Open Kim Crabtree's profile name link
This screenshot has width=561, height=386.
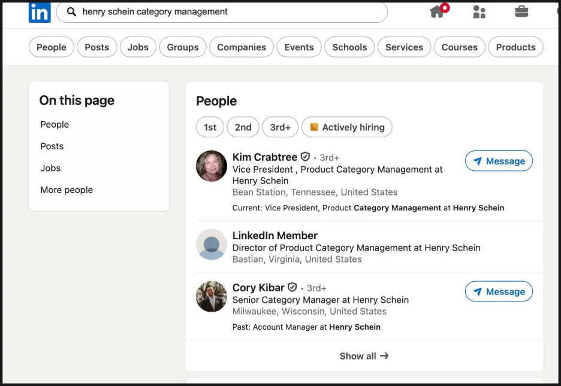tap(265, 157)
